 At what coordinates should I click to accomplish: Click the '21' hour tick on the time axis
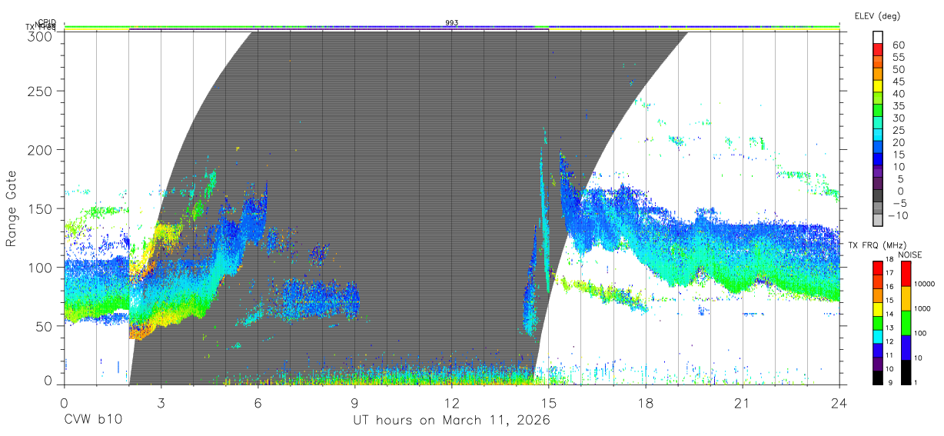[743, 401]
